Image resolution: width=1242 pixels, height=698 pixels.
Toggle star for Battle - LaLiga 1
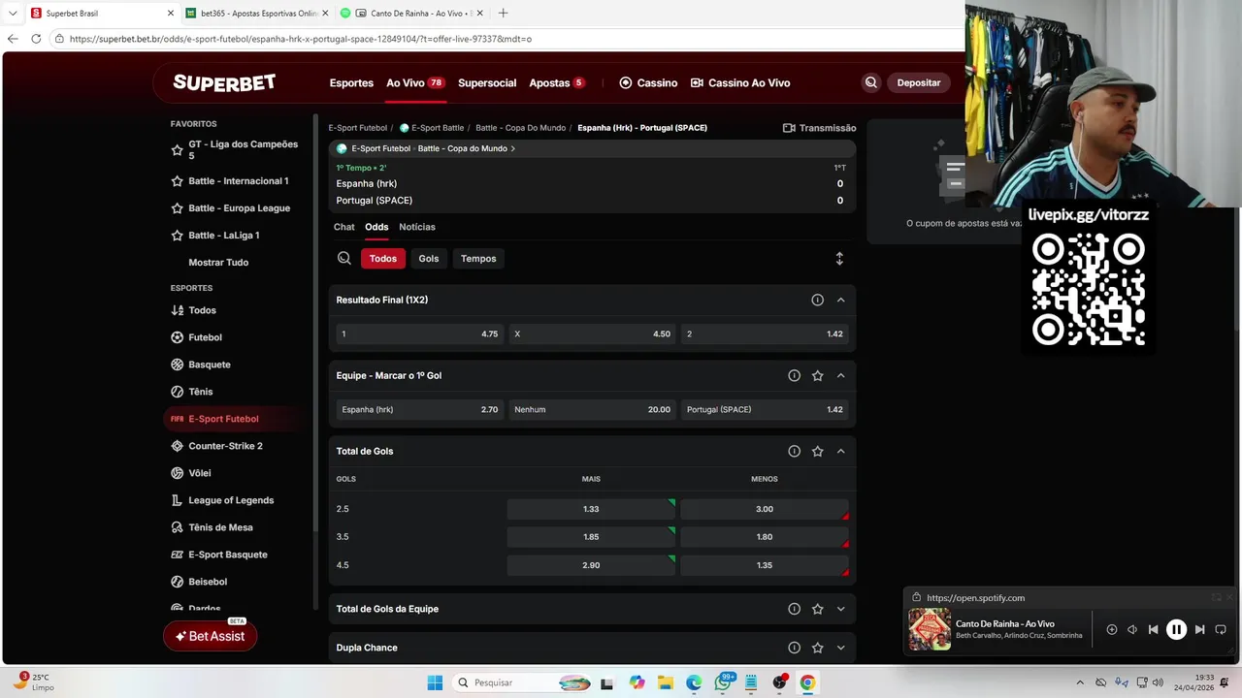(177, 236)
